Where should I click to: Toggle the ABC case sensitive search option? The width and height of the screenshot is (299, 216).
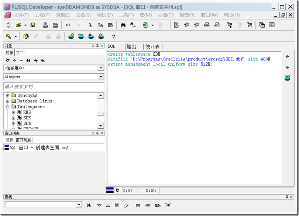148,205
